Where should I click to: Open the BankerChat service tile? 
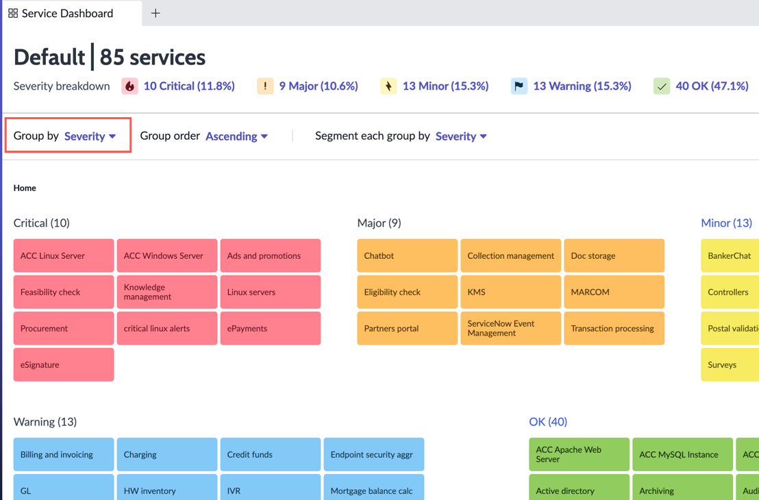(730, 255)
